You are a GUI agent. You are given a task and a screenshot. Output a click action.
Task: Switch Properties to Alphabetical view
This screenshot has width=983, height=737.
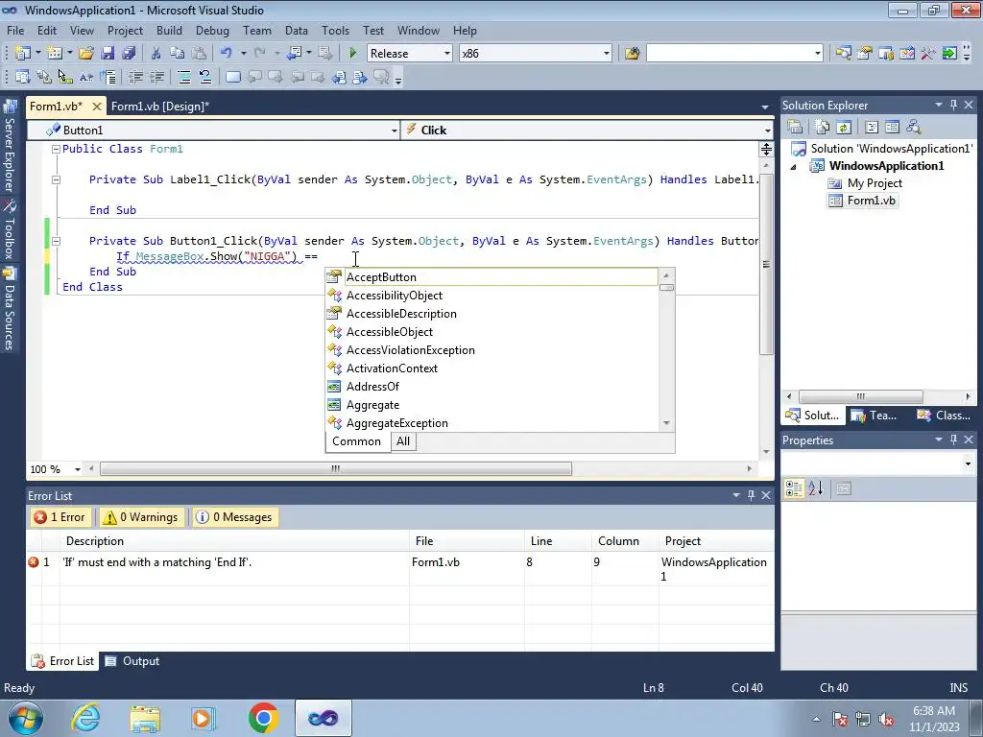[x=816, y=488]
